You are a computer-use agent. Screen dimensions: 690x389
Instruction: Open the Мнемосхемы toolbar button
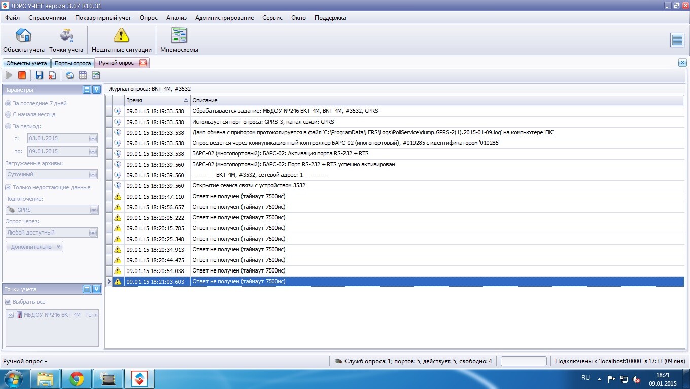click(179, 41)
